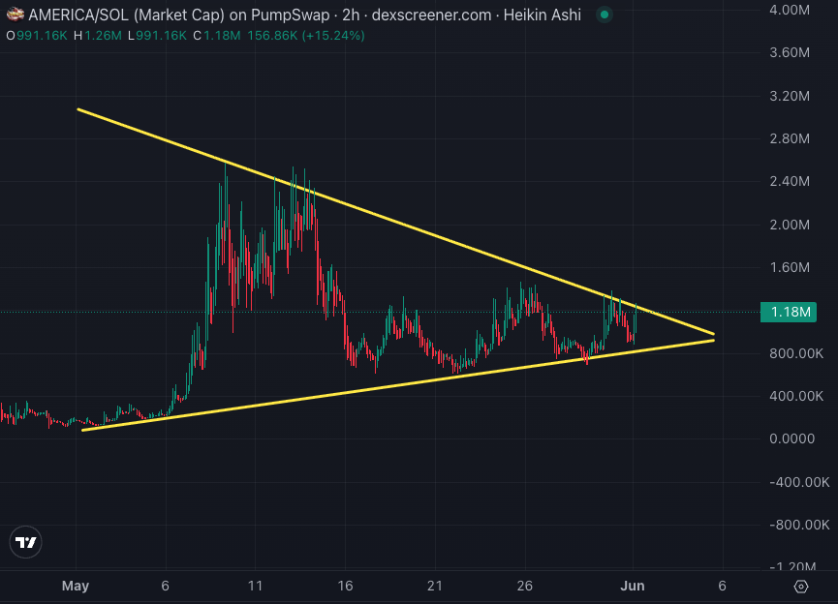838x604 pixels.
Task: Click the Jun date axis label
Action: [633, 586]
